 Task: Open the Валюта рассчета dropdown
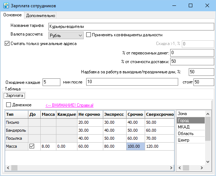pyautogui.click(x=66, y=36)
